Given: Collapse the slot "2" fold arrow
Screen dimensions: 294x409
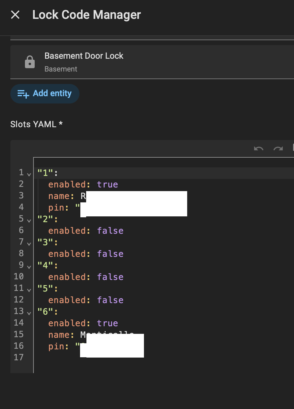Looking at the screenshot, I should 29,221.
